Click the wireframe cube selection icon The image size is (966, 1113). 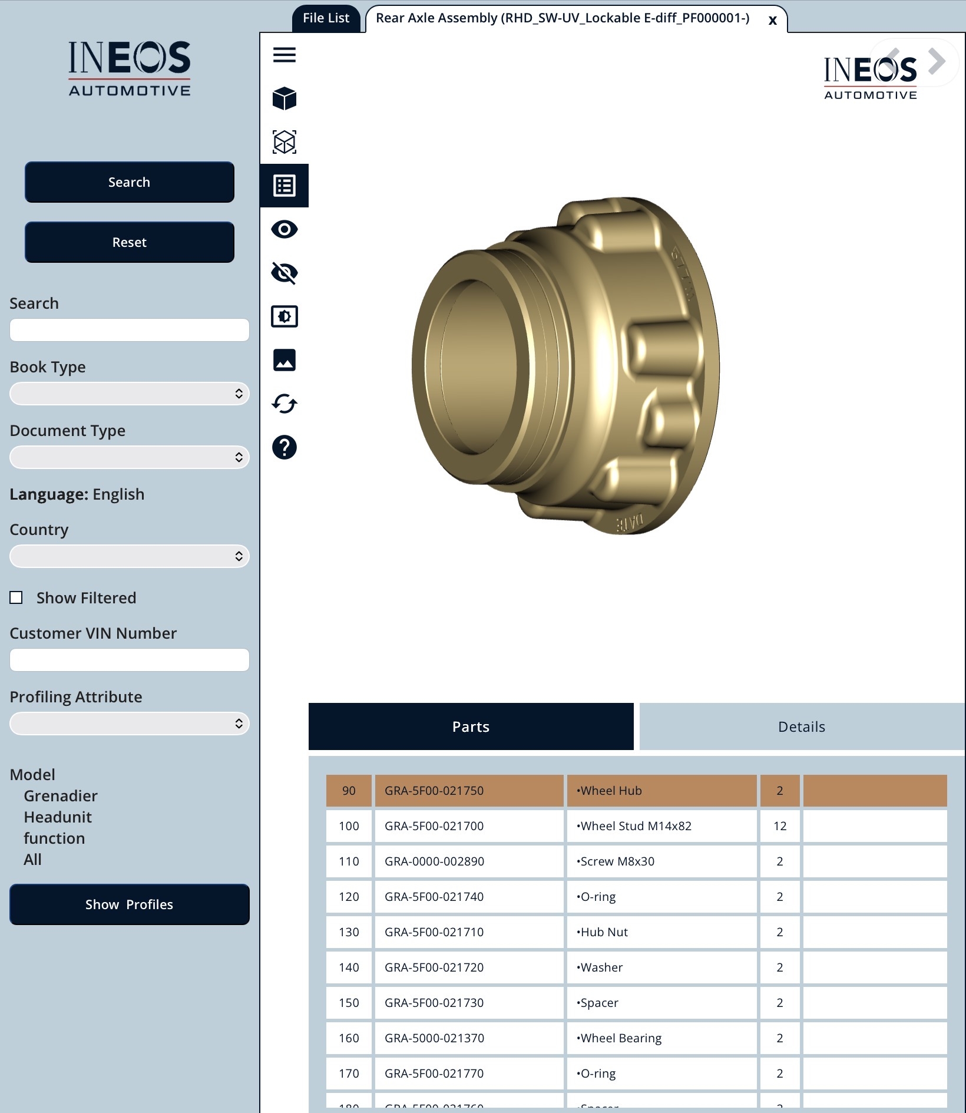[x=284, y=142]
